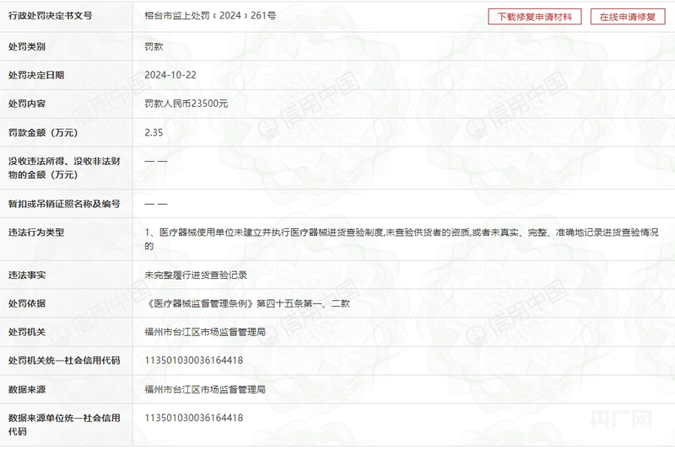Click the text 罚款人民币23500元
The image size is (675, 449).
pos(186,104)
